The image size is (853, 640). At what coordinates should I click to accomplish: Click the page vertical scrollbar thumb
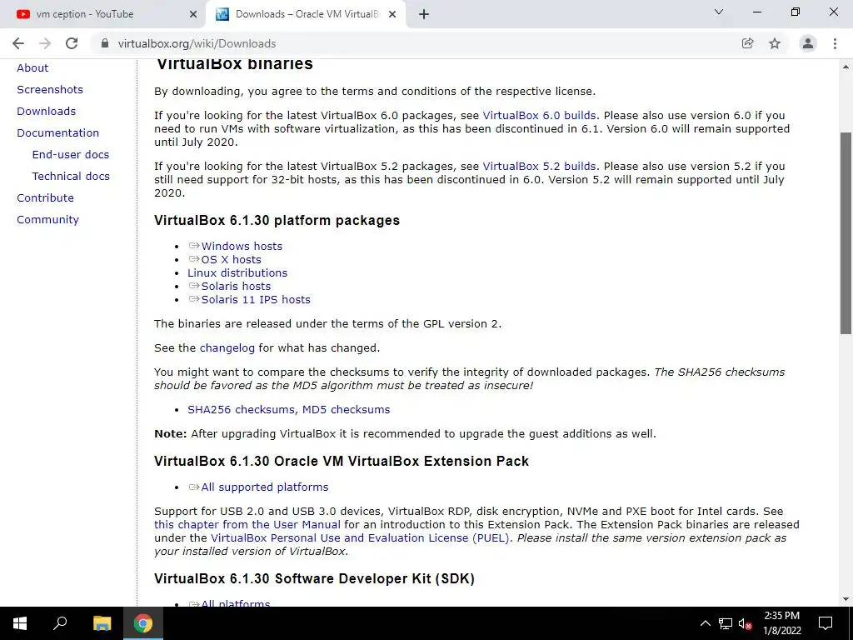point(846,233)
